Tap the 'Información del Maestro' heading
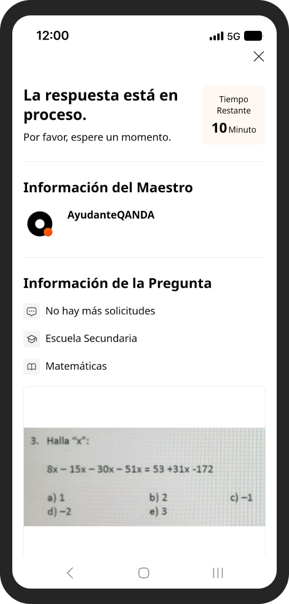Viewport: 289px width, 604px height. coord(108,187)
